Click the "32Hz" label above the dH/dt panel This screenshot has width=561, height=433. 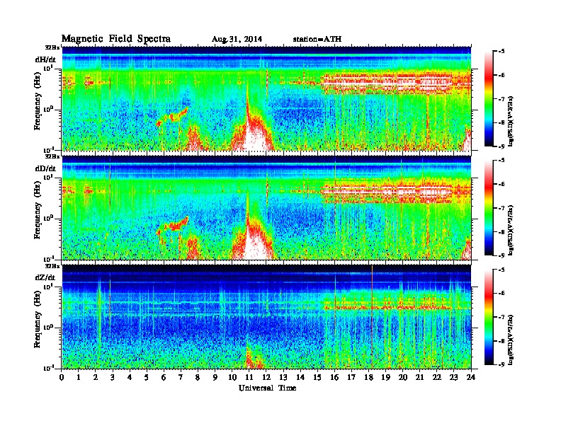point(52,47)
